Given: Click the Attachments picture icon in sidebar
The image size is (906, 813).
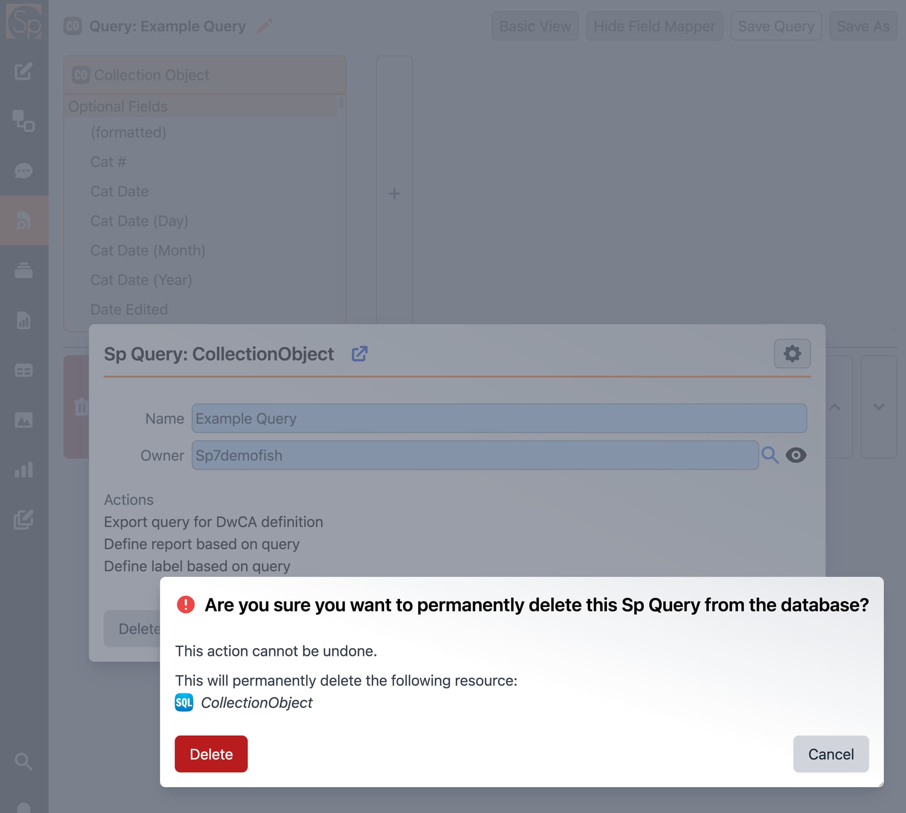Looking at the screenshot, I should (x=24, y=420).
